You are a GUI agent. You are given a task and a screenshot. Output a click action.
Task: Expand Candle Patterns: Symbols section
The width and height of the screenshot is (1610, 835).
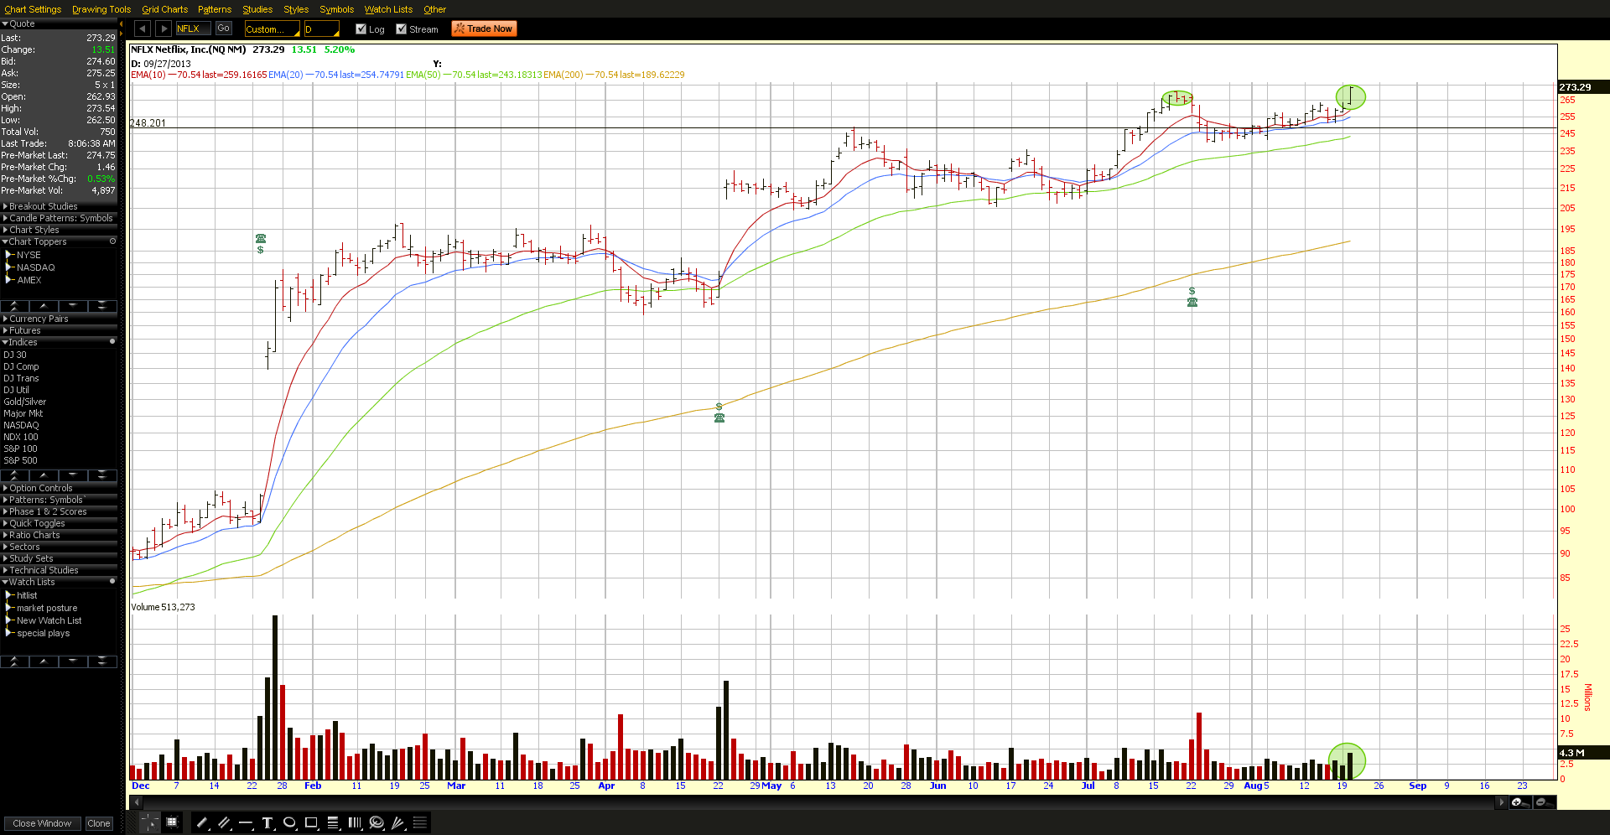click(60, 218)
